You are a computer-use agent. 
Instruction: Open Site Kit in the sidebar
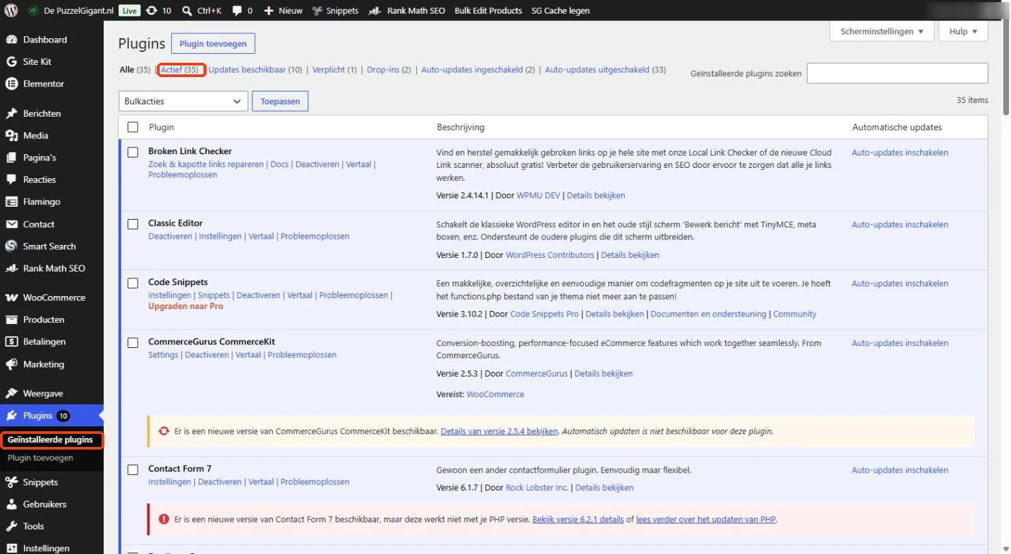(37, 61)
